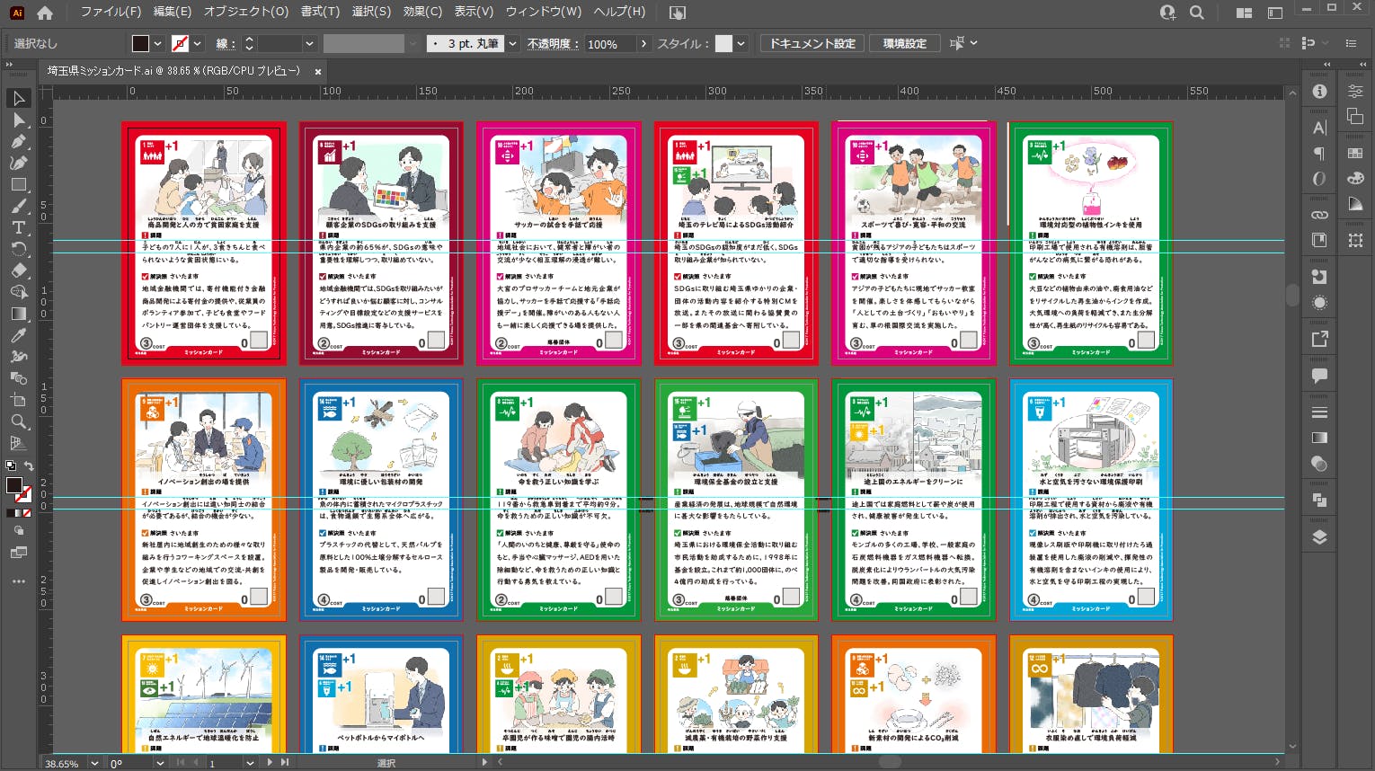
Task: Expand the fill color dropdown
Action: [x=158, y=43]
